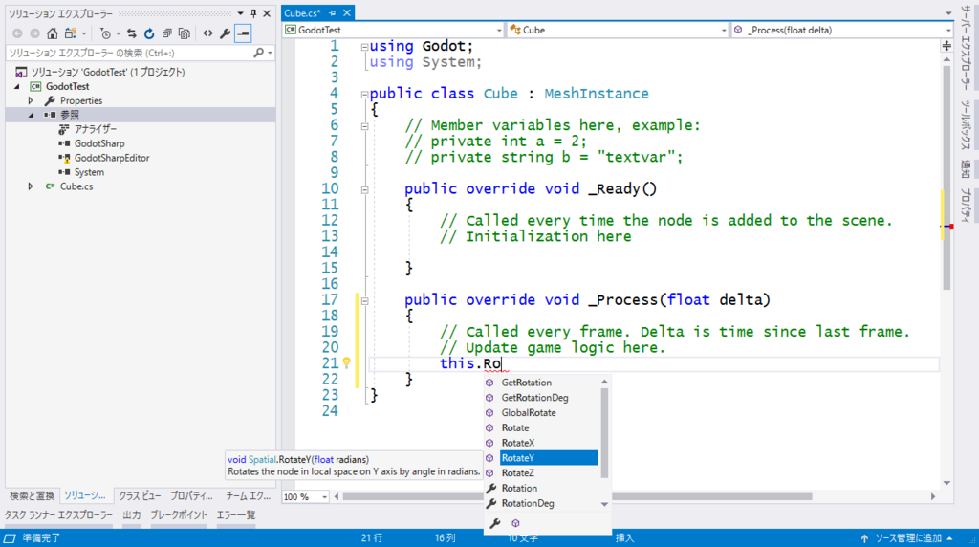Click the editor vertical scrollbar thumb

pos(946,176)
